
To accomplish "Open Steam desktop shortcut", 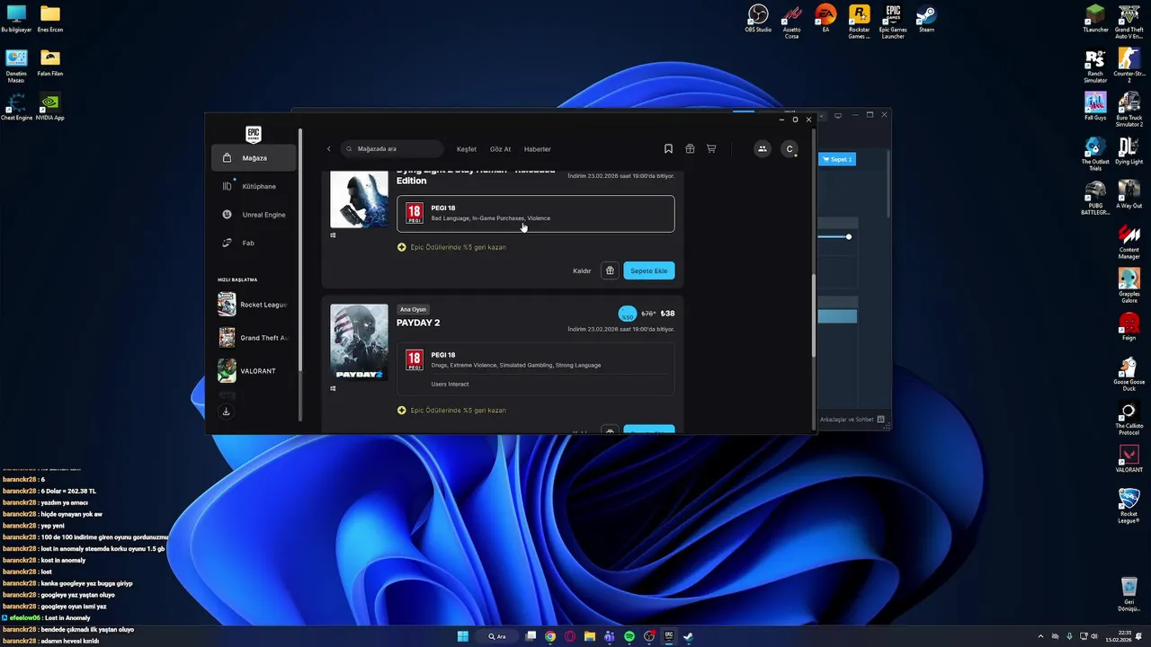I will pos(926,20).
